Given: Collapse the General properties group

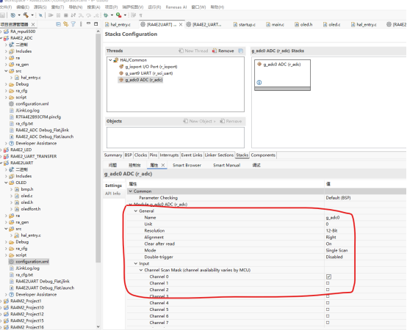Looking at the screenshot, I should 136,211.
